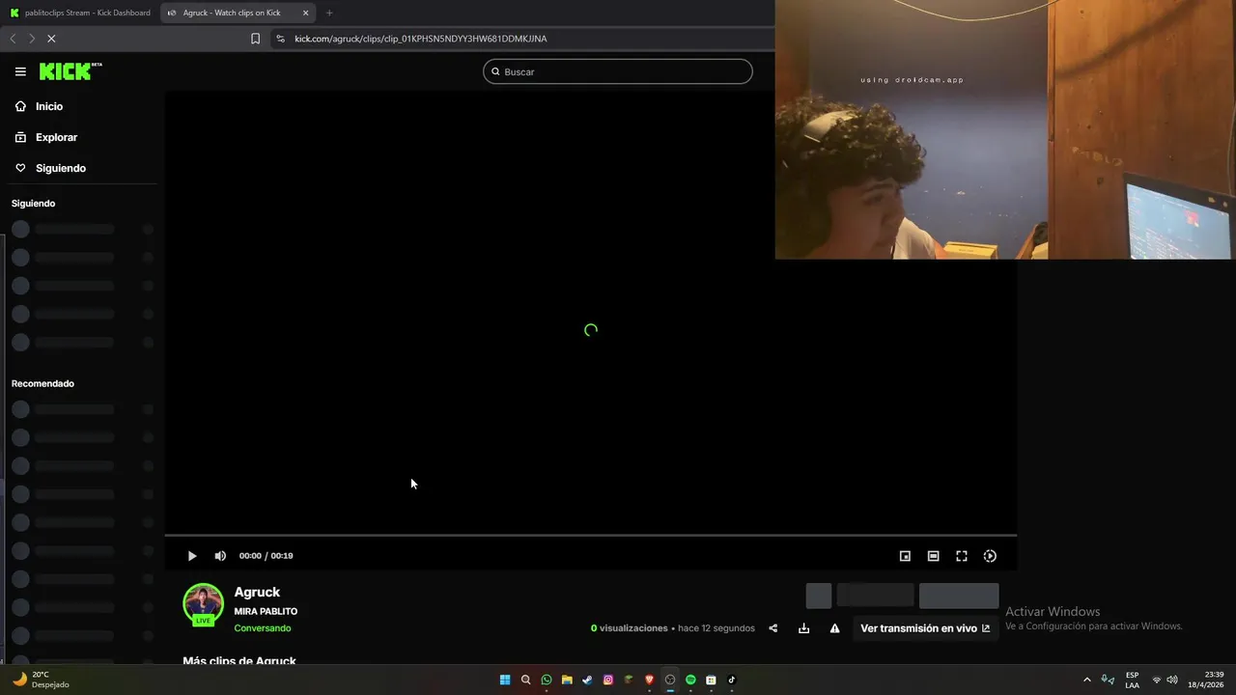1236x695 pixels.
Task: Stop page loading
Action: click(x=51, y=39)
